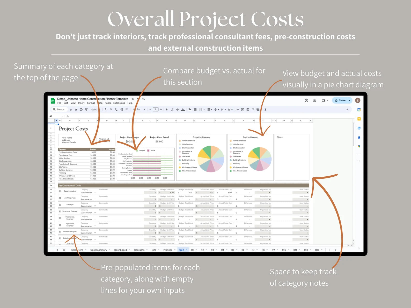
Task: Click the Create filter funnel icon
Action: [253, 110]
